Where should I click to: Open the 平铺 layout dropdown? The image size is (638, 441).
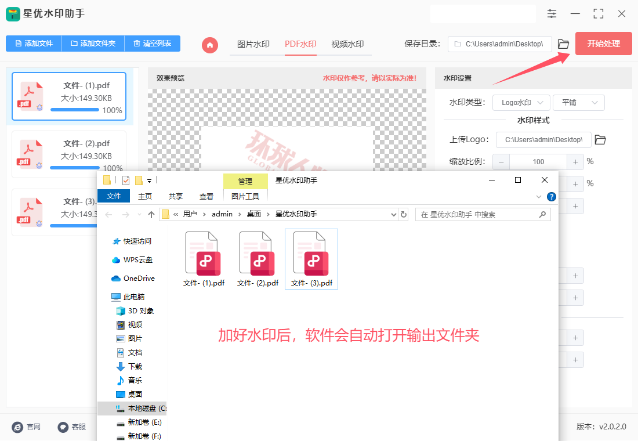point(579,103)
